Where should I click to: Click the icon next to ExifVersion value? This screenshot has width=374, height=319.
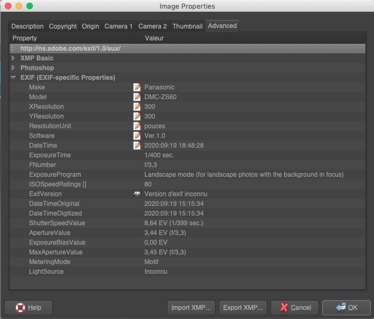click(137, 194)
